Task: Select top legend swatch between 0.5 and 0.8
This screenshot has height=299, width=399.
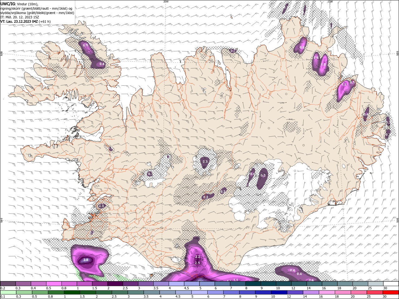Action: click(54, 284)
